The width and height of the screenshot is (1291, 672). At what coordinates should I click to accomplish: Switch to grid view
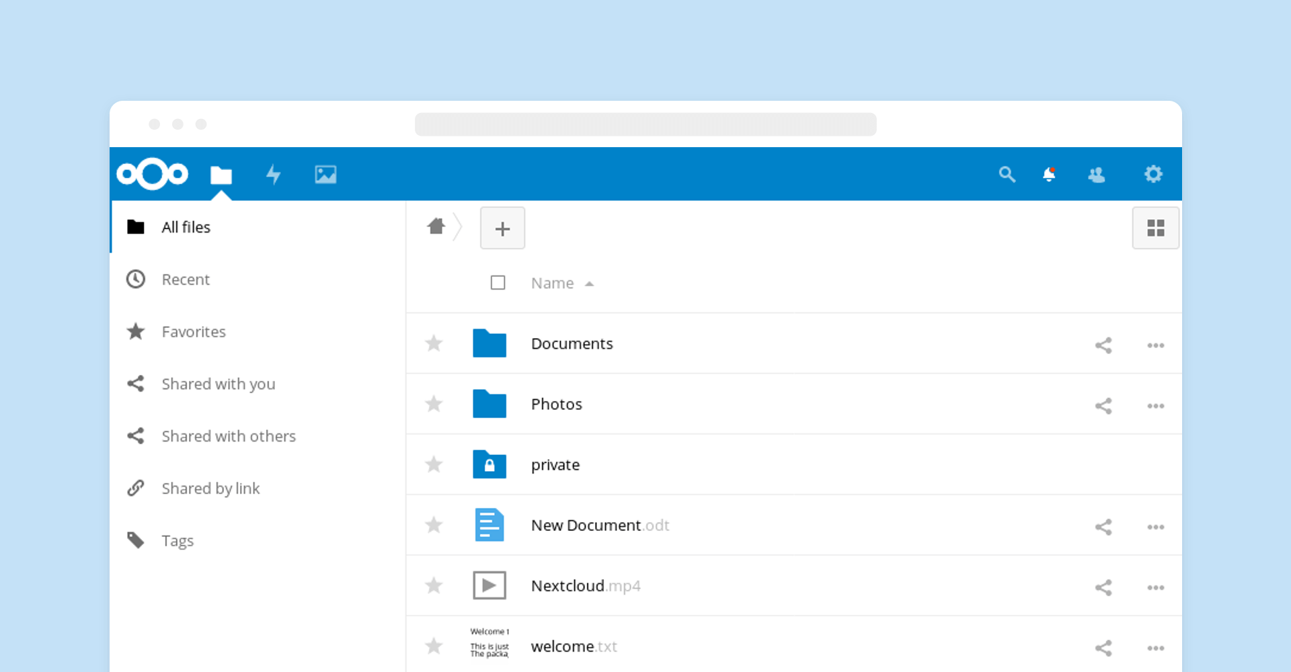[x=1155, y=228]
